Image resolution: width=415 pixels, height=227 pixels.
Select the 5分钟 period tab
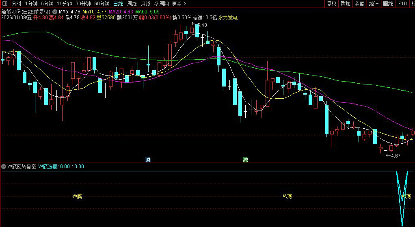47,4
